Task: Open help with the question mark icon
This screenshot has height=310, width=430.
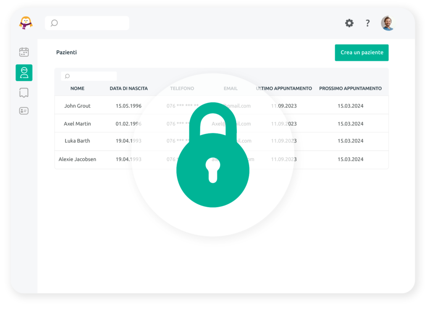Action: [367, 23]
